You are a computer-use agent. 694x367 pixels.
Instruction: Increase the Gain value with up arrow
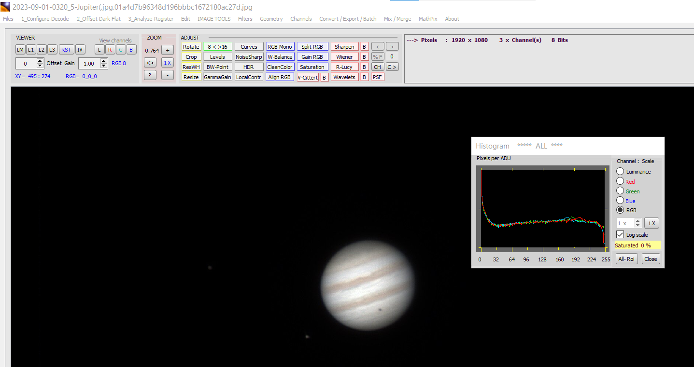tap(104, 61)
